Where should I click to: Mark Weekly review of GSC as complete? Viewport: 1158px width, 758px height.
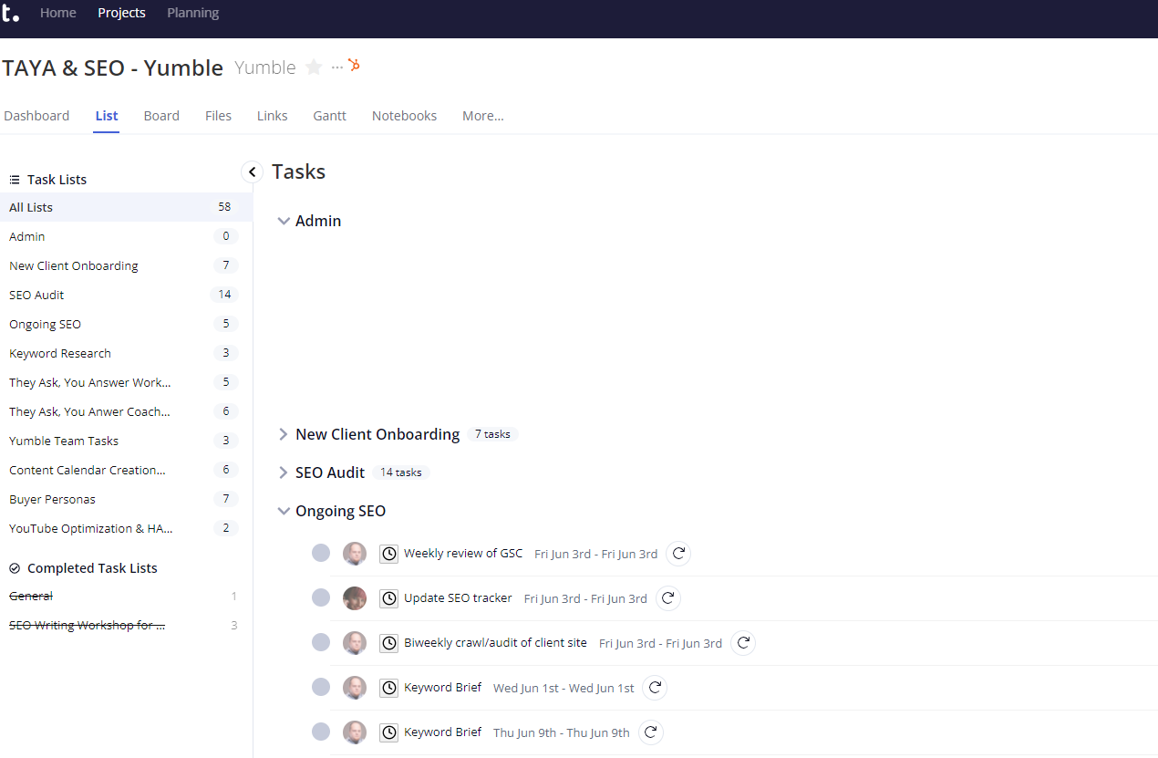pos(320,553)
